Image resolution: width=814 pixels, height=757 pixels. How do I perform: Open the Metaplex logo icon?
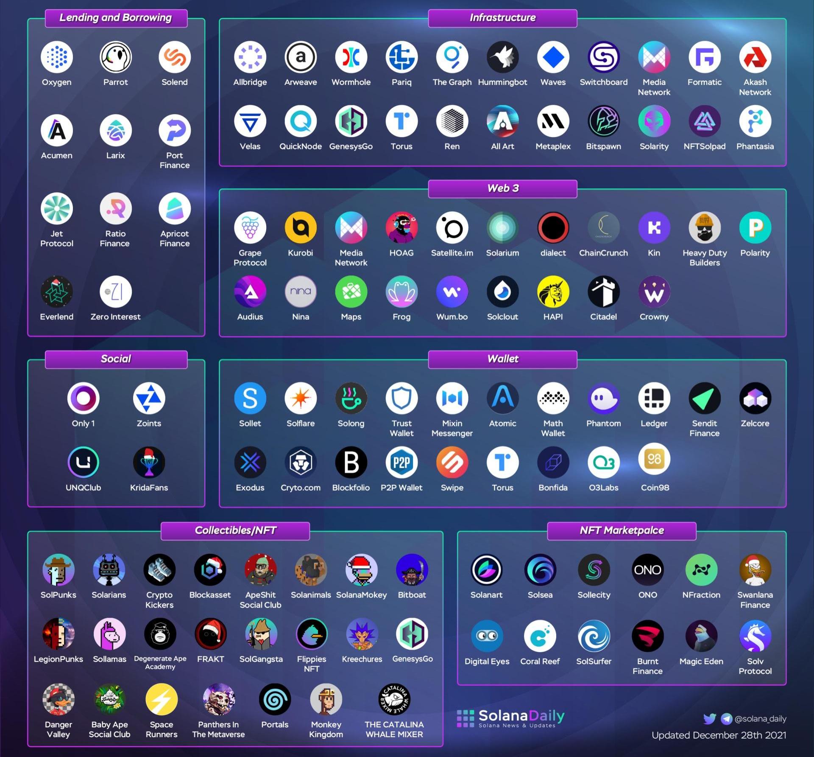click(x=553, y=121)
